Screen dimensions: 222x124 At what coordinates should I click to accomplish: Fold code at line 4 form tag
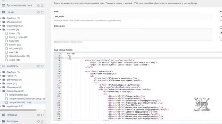tap(61, 60)
